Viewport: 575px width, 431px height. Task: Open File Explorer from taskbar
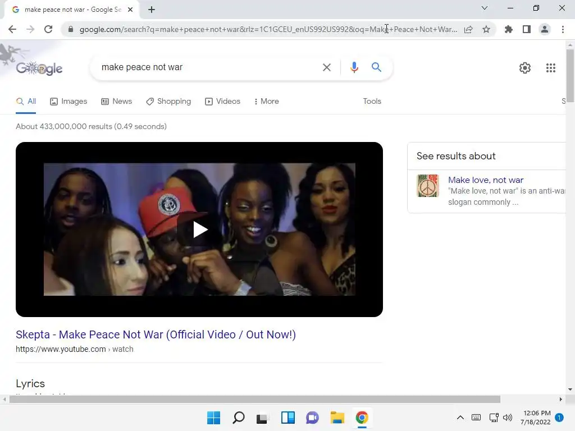point(337,418)
